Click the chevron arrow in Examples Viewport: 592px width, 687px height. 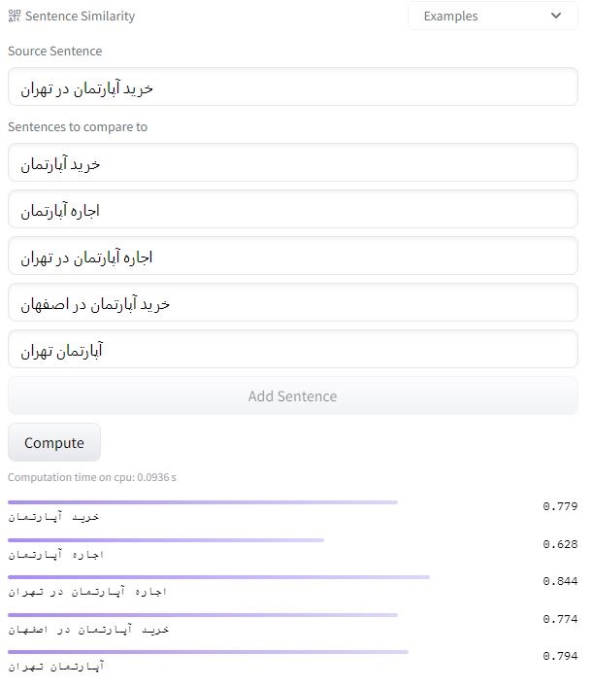(x=556, y=16)
